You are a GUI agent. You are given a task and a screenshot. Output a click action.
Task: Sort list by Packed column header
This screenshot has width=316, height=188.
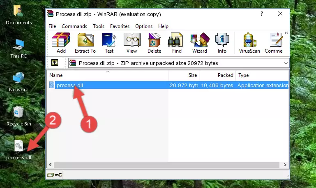(217, 75)
